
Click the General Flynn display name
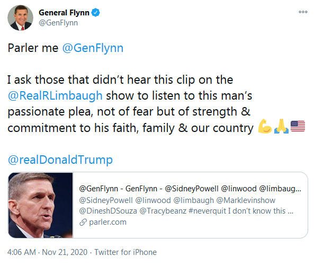click(64, 13)
